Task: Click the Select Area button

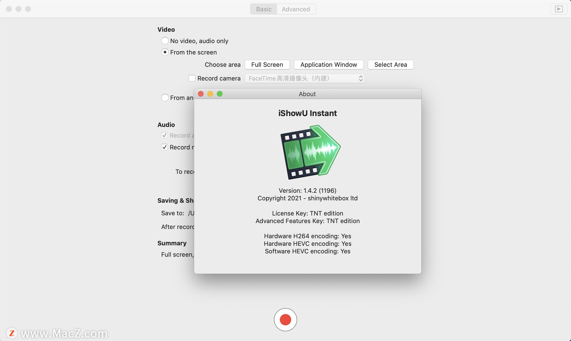Action: pyautogui.click(x=390, y=65)
